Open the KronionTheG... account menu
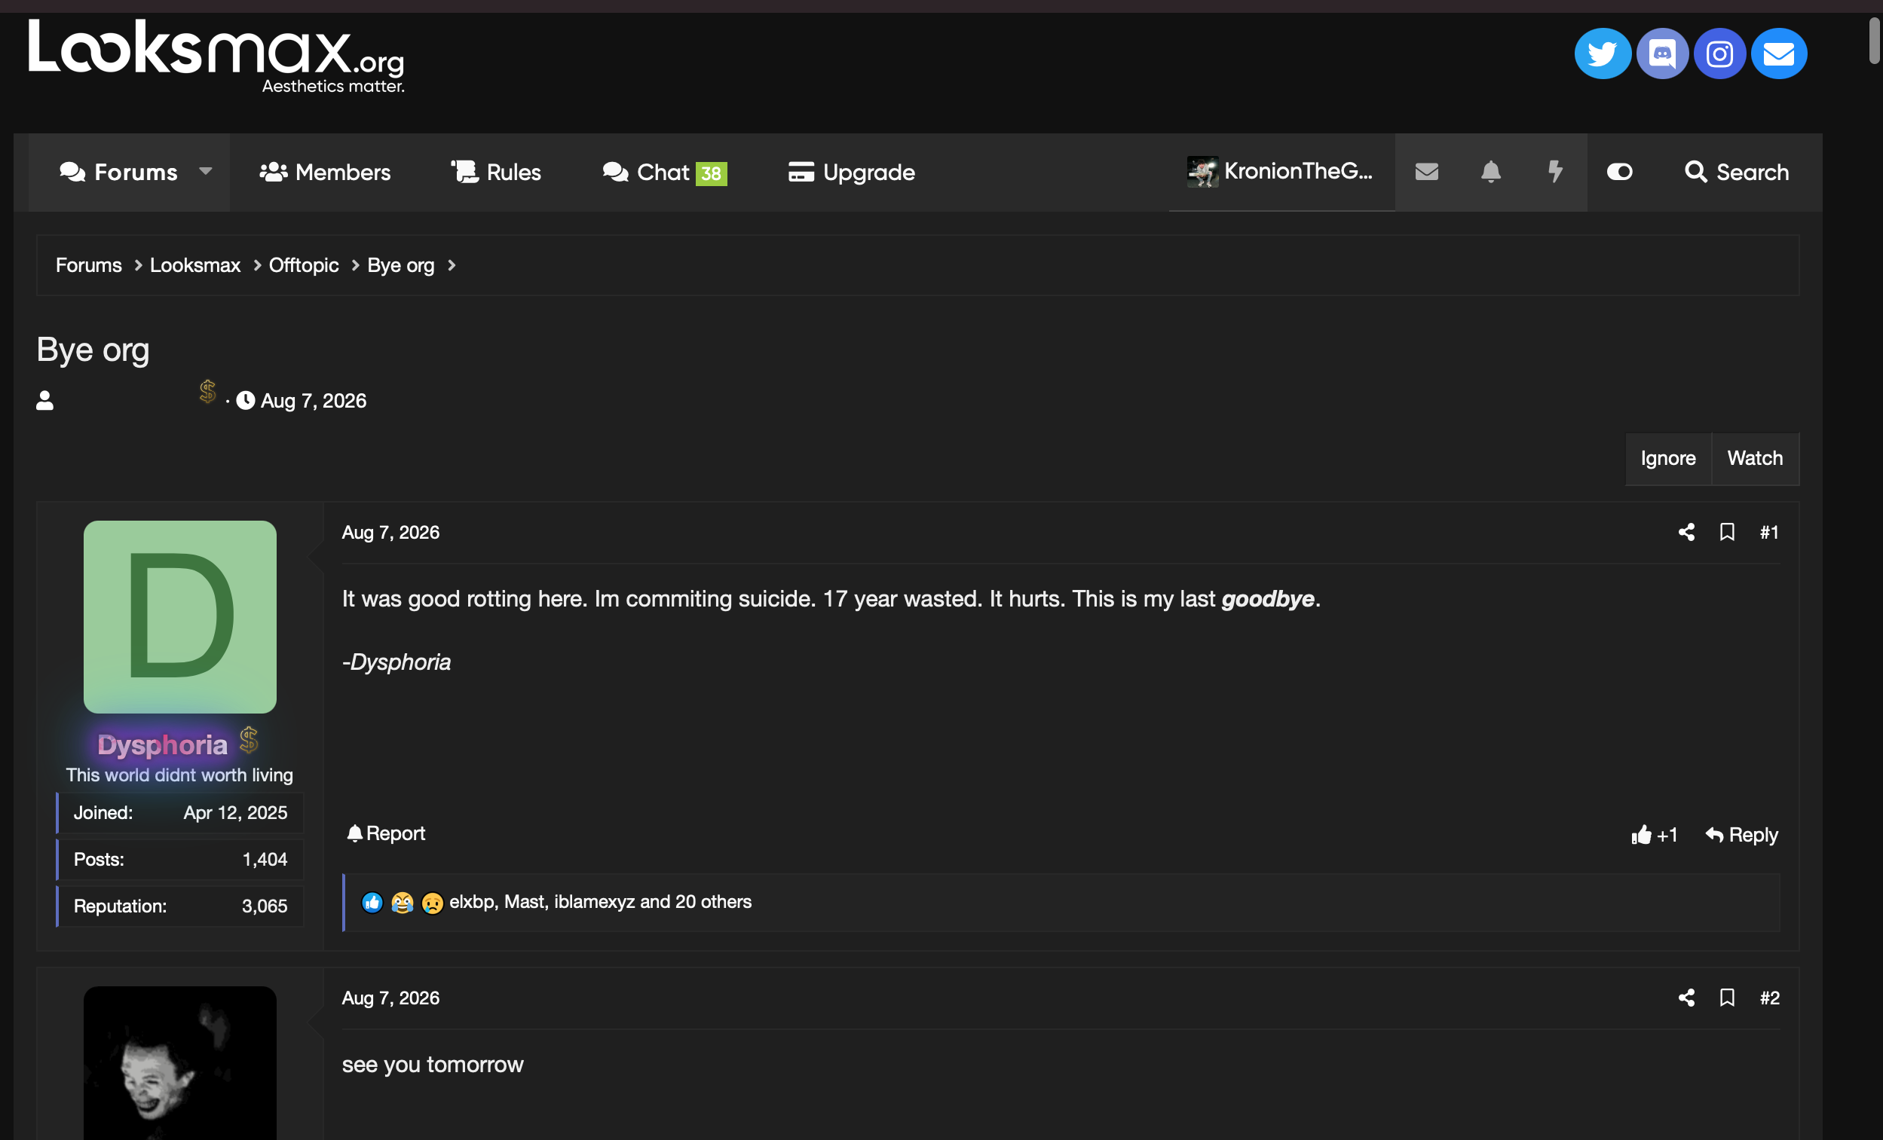Image resolution: width=1883 pixels, height=1140 pixels. point(1281,171)
